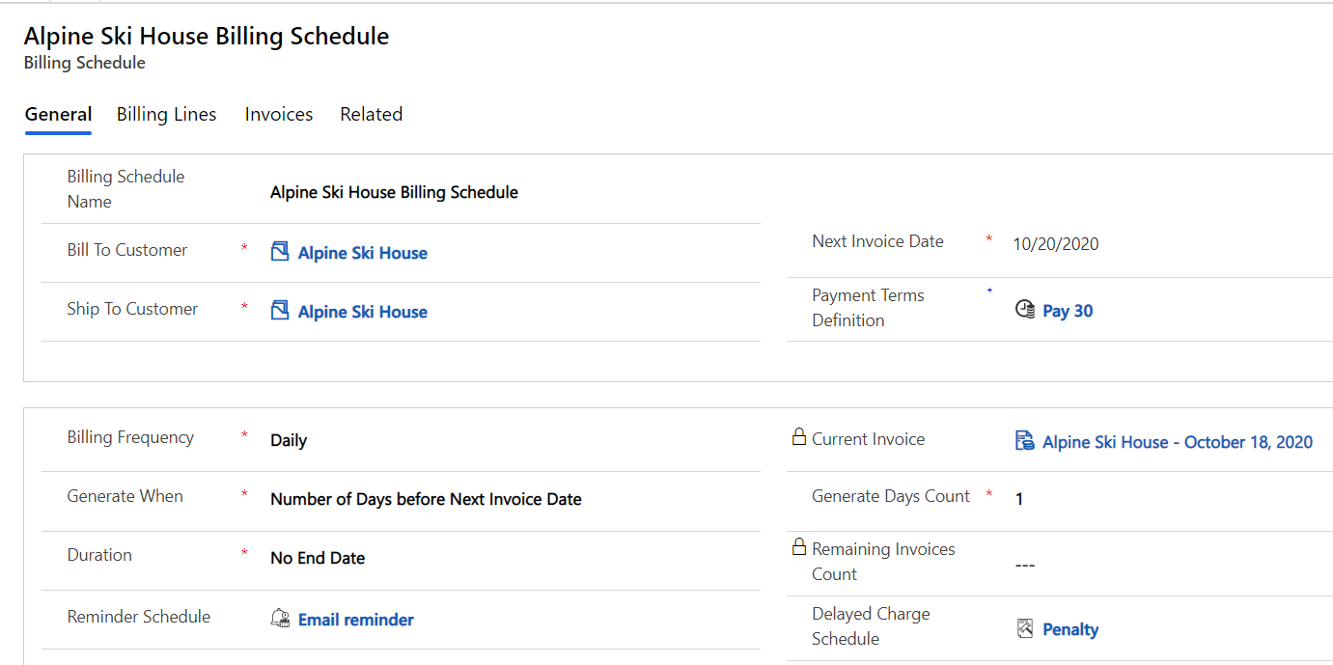This screenshot has width=1333, height=665.
Task: Open the Invoices tab
Action: click(279, 114)
